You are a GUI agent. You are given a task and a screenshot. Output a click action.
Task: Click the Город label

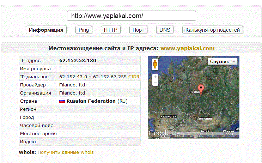click(x=27, y=117)
